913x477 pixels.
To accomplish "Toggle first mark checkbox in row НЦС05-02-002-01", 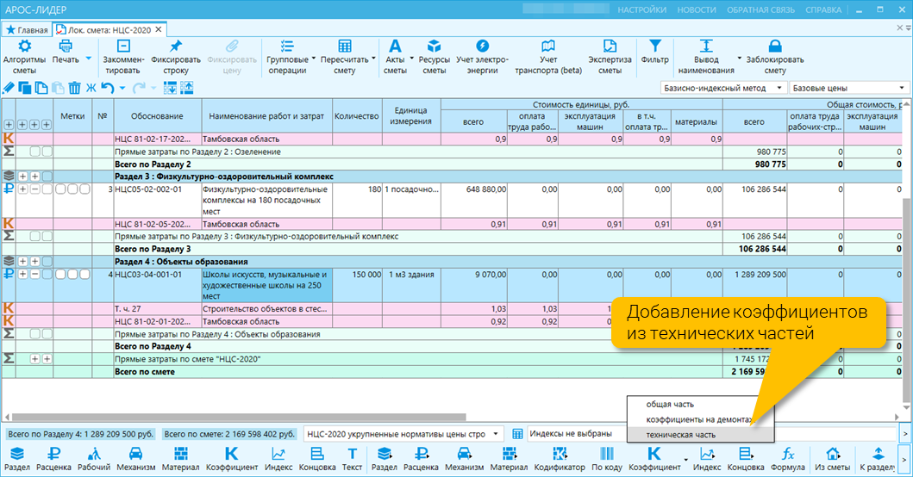I will pos(60,189).
